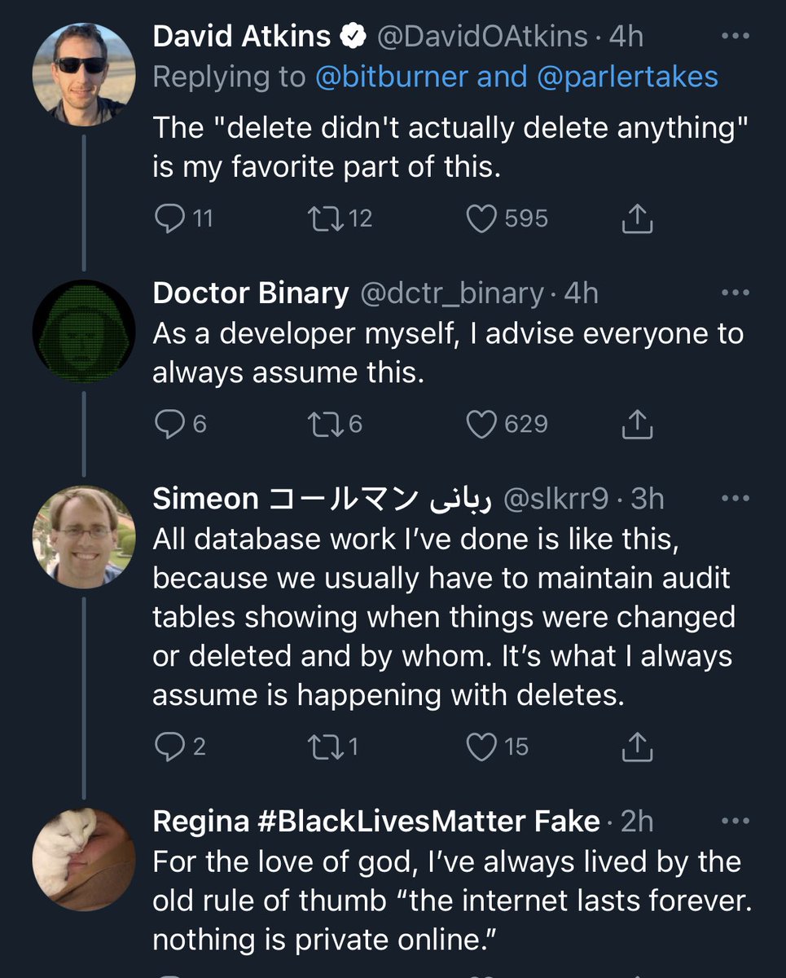Retweet Simeon's database tweet

[x=326, y=746]
